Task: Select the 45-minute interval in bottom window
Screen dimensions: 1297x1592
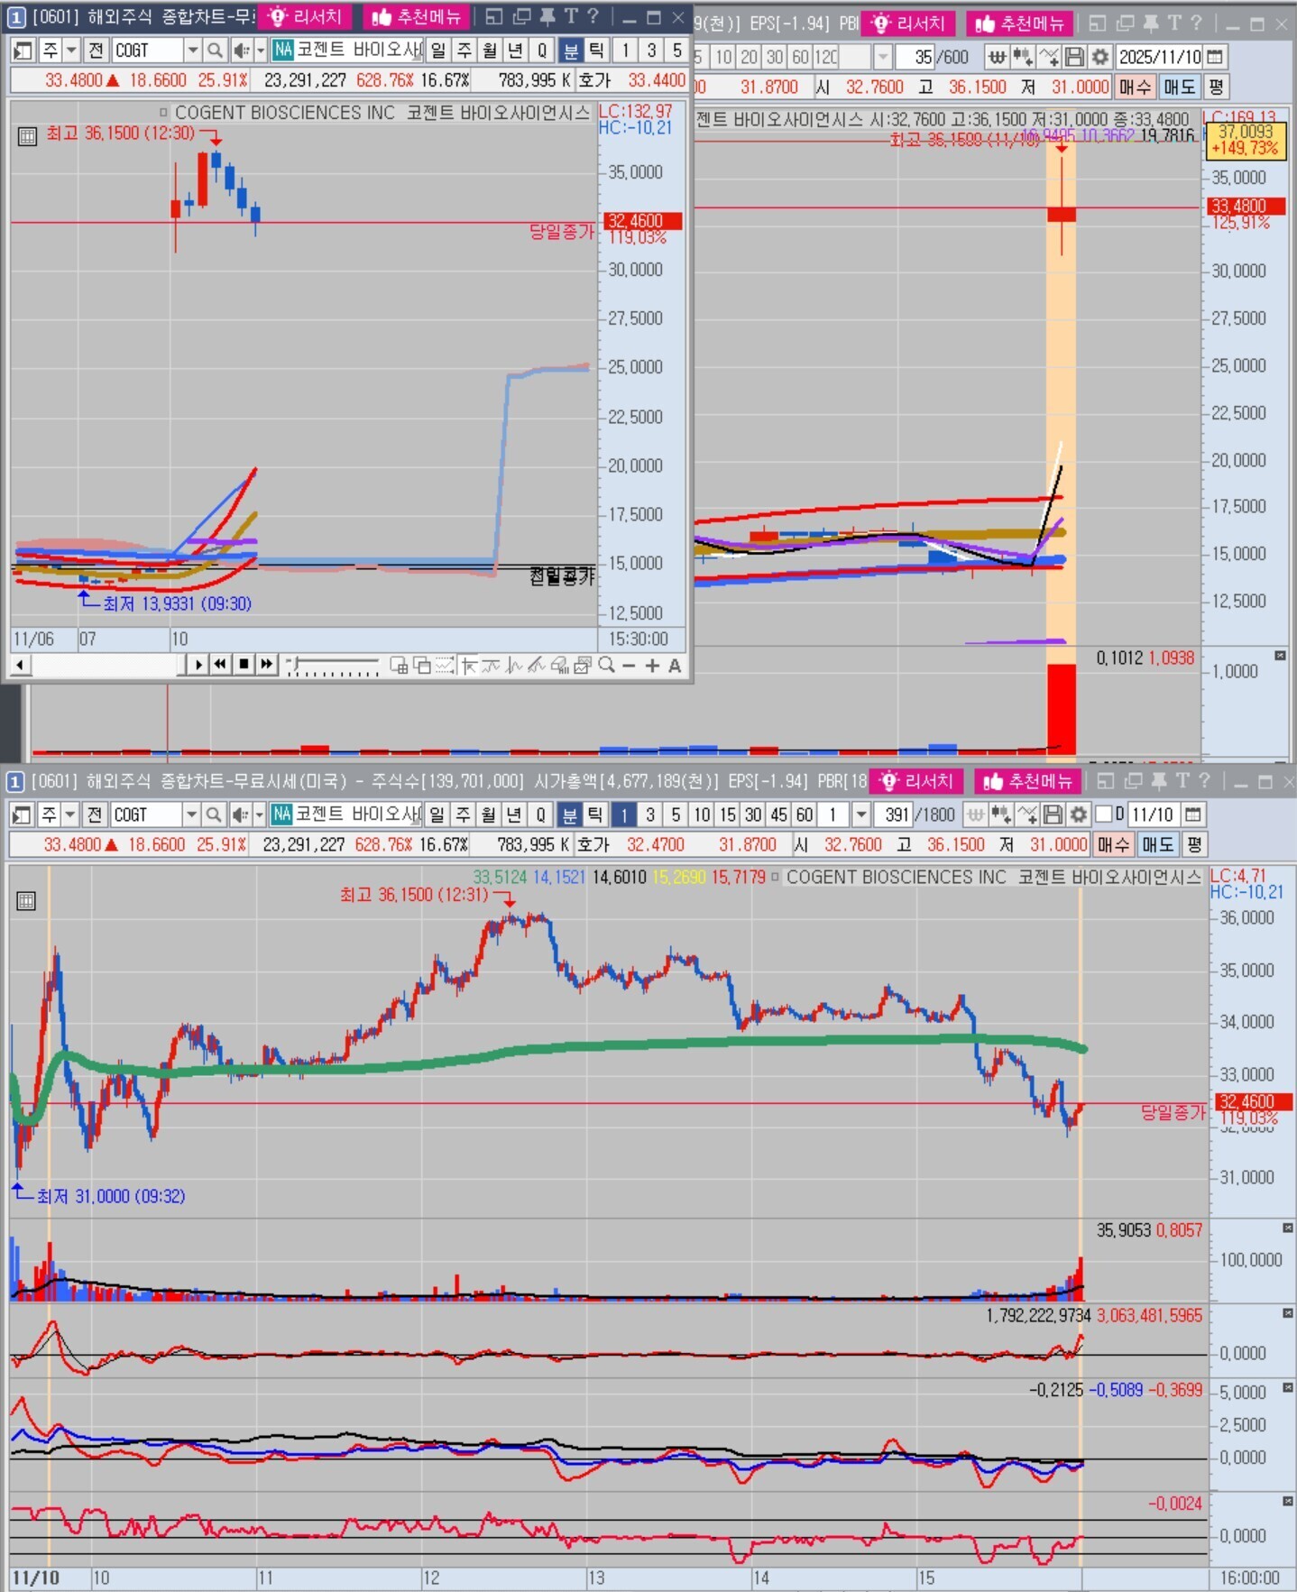Action: 778,815
